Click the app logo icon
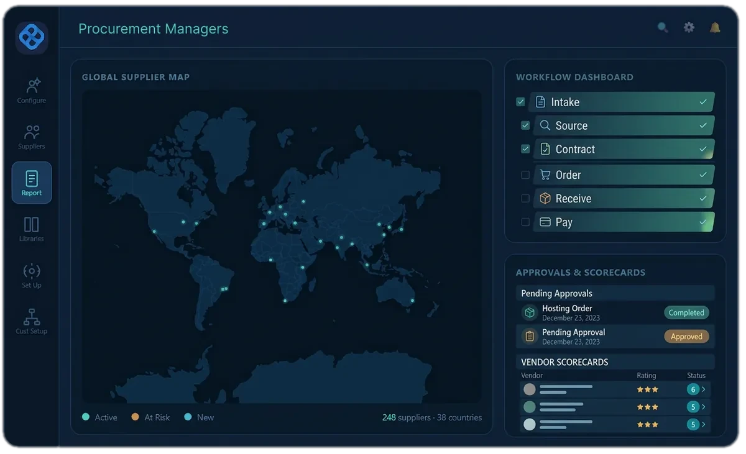This screenshot has width=746, height=454. tap(32, 38)
